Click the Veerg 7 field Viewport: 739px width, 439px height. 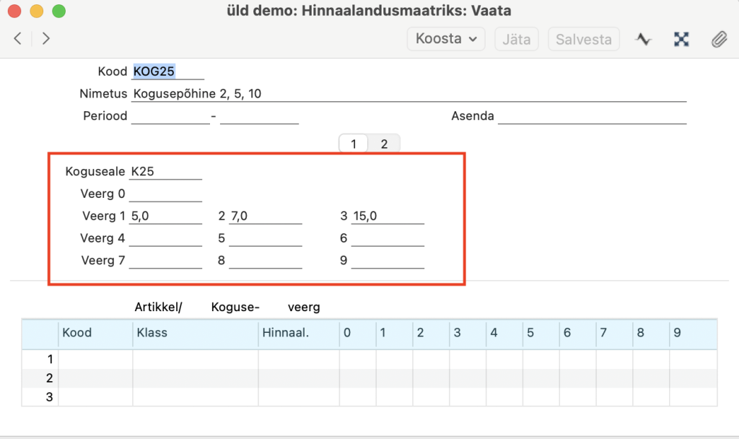click(165, 260)
